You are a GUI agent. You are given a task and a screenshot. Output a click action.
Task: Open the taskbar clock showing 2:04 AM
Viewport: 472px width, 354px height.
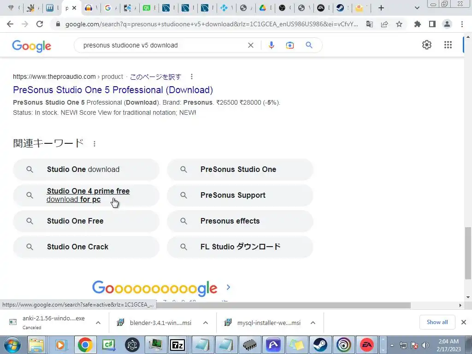tap(448, 345)
